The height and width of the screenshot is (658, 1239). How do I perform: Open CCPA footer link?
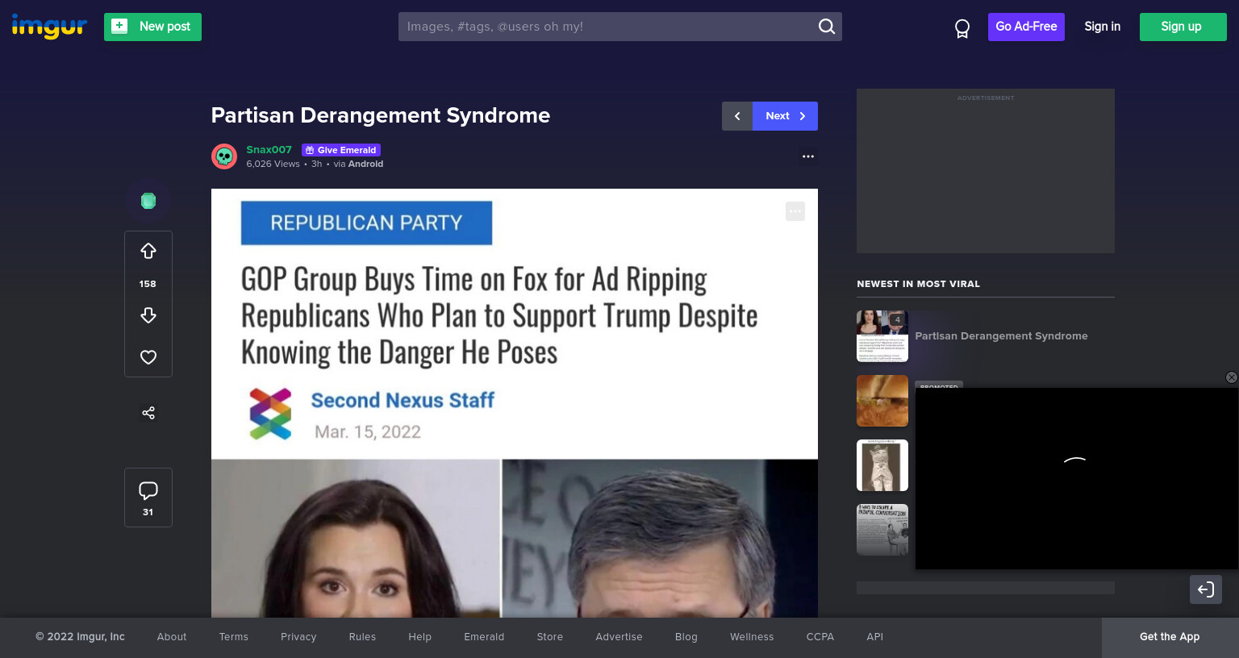click(x=820, y=637)
